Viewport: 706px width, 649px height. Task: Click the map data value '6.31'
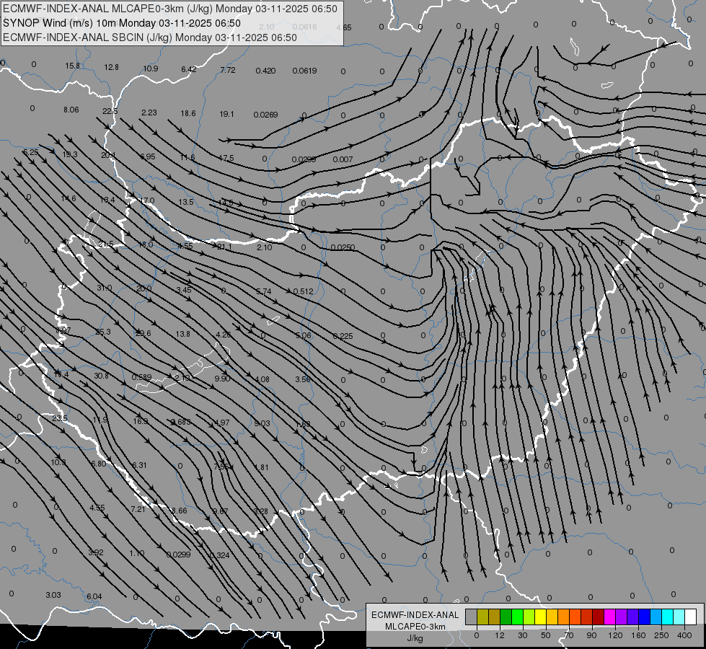click(x=139, y=465)
